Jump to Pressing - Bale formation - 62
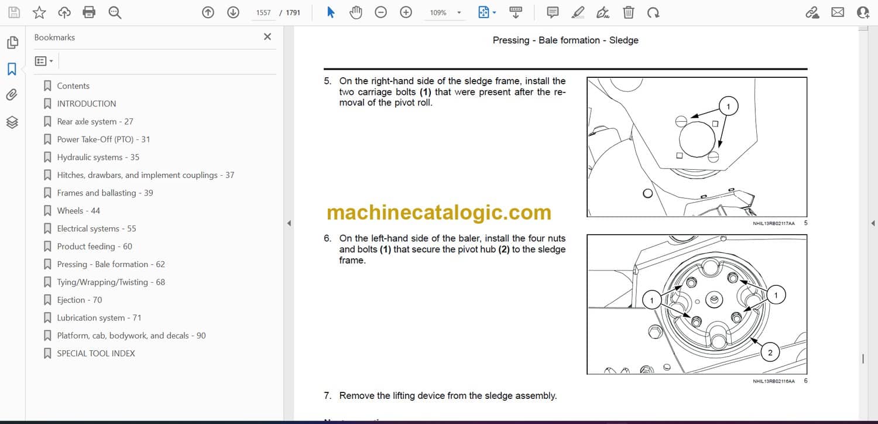 (111, 264)
